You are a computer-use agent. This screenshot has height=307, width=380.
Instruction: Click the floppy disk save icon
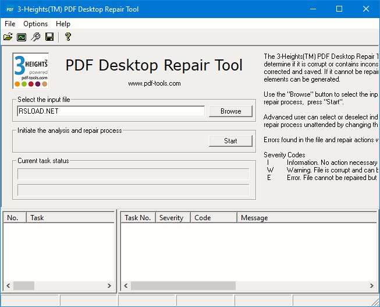click(x=49, y=37)
